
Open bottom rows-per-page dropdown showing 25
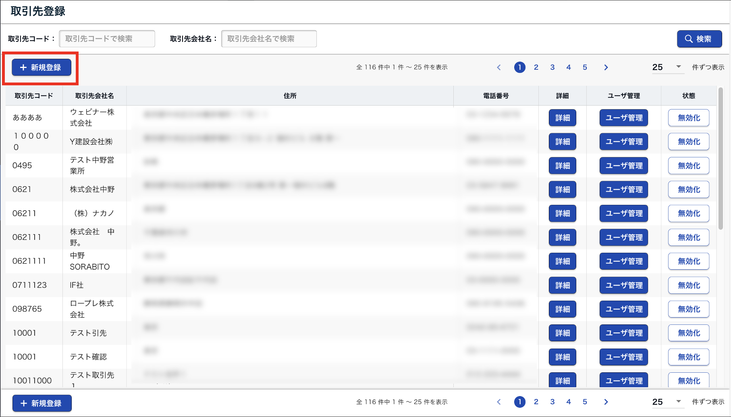point(667,402)
